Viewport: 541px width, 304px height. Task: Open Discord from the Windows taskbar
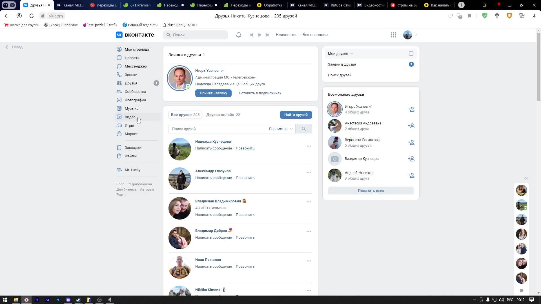[x=68, y=300]
